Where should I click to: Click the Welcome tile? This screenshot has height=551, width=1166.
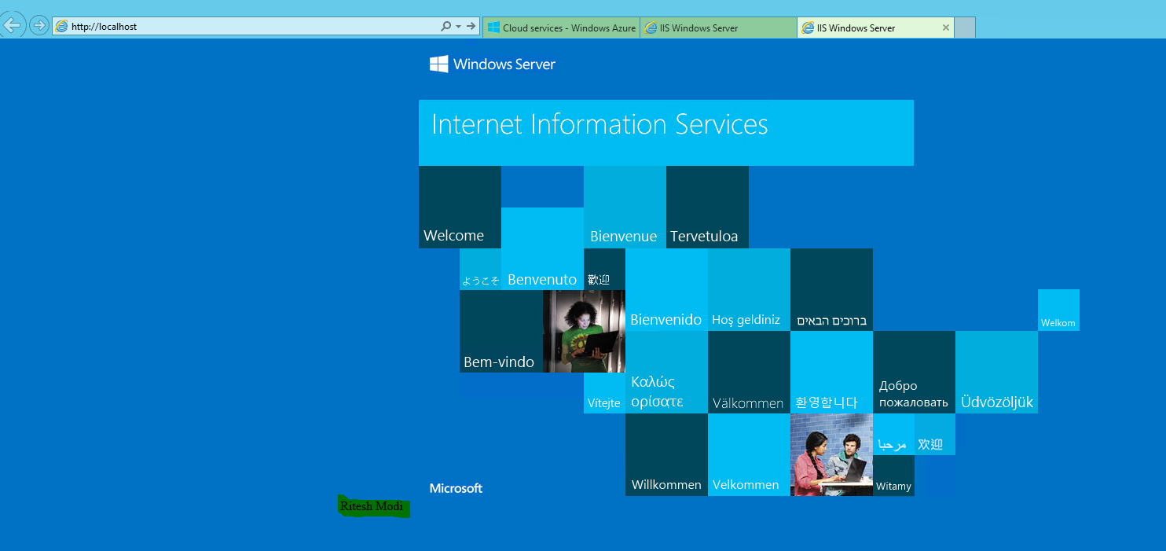(x=460, y=208)
